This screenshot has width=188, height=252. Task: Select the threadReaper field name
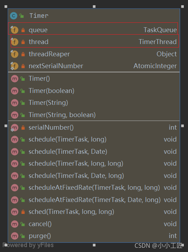(x=49, y=54)
